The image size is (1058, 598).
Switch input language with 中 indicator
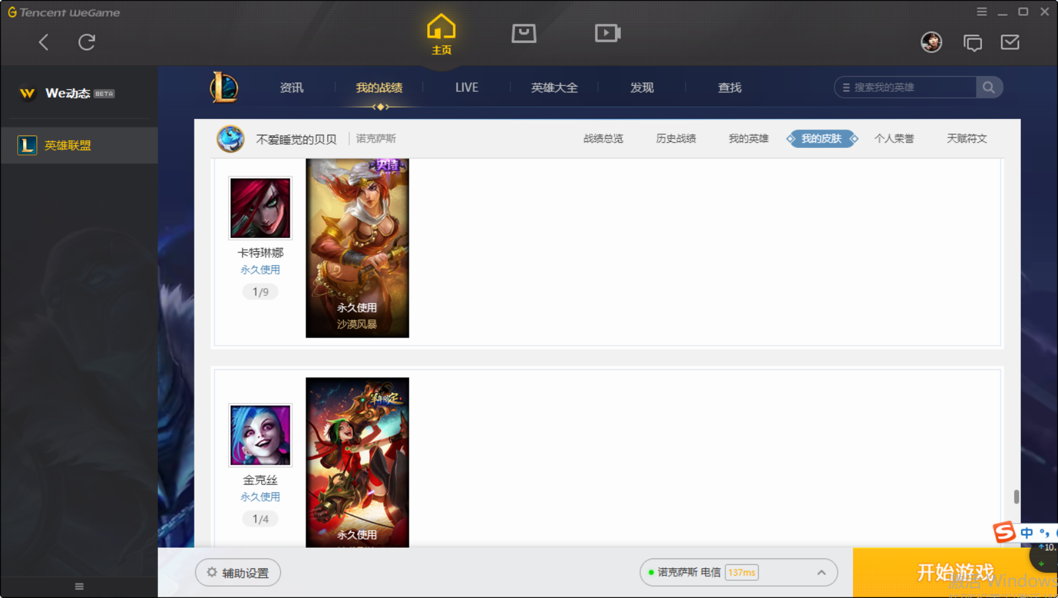tap(1026, 533)
